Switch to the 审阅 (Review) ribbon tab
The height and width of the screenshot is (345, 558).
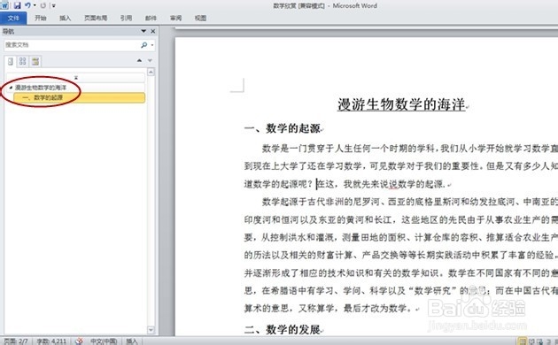click(175, 18)
